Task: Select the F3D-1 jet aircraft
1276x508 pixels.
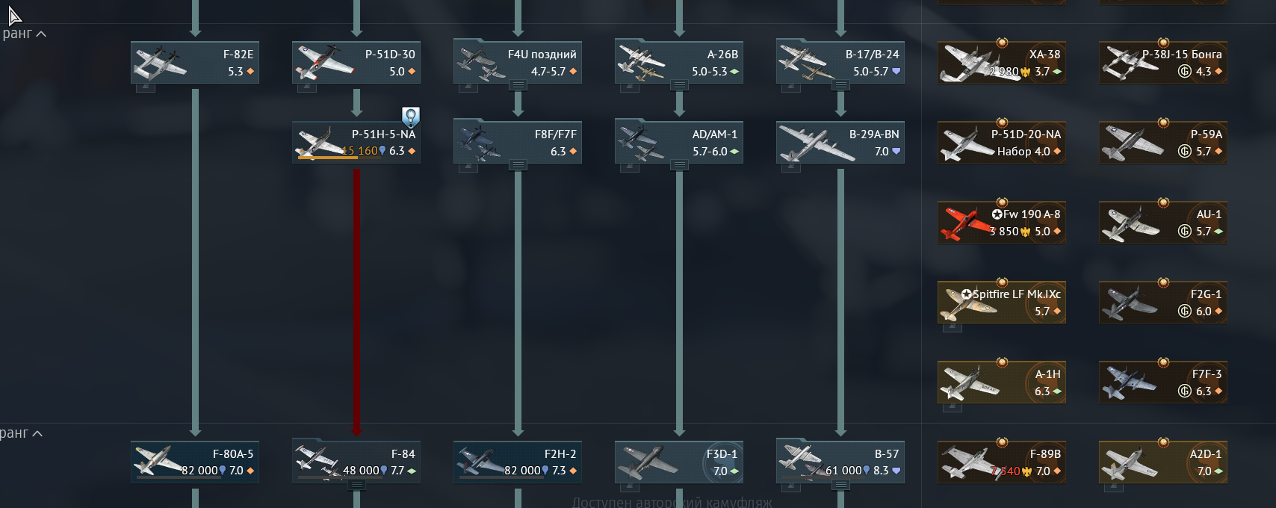Action: click(x=679, y=462)
